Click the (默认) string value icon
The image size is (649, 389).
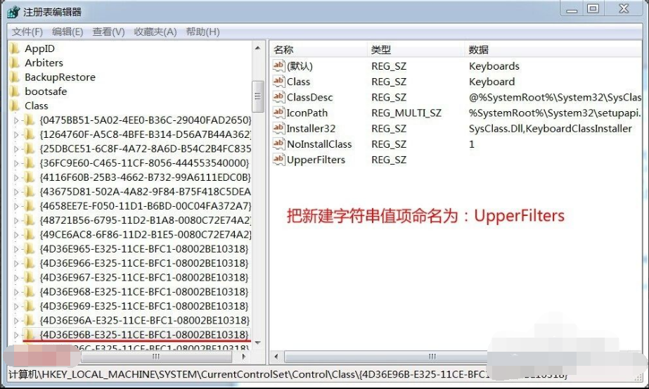click(278, 65)
